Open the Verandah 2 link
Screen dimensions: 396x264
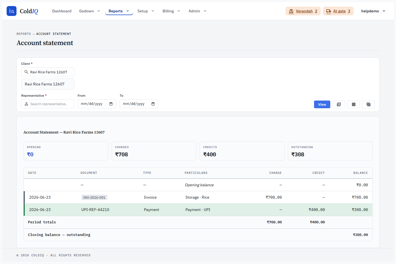(303, 11)
